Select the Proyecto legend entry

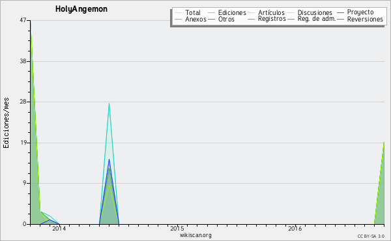[360, 12]
